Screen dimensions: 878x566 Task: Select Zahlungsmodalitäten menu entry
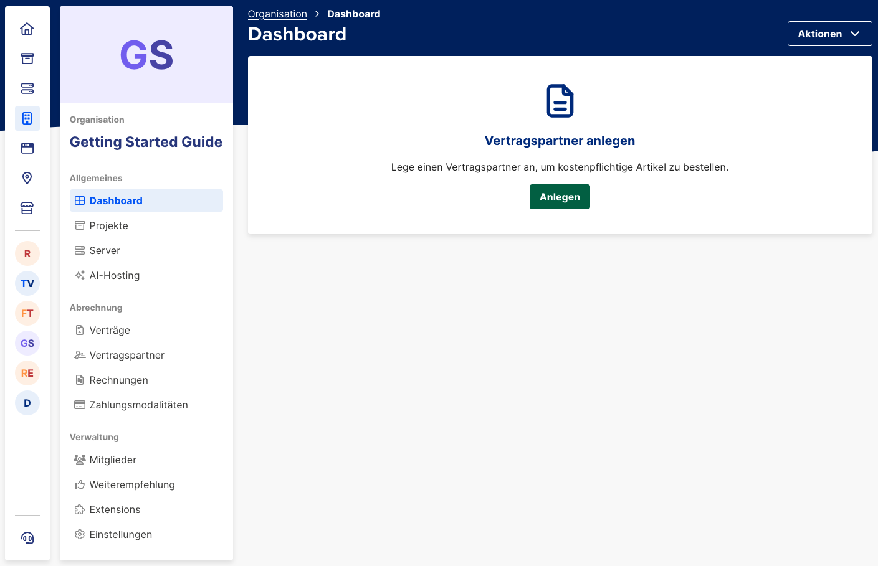[x=138, y=405]
